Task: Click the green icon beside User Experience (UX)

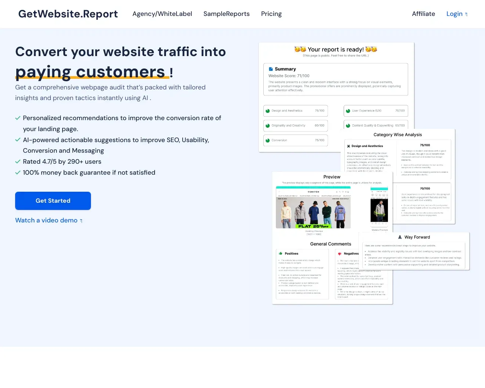Action: pyautogui.click(x=348, y=111)
